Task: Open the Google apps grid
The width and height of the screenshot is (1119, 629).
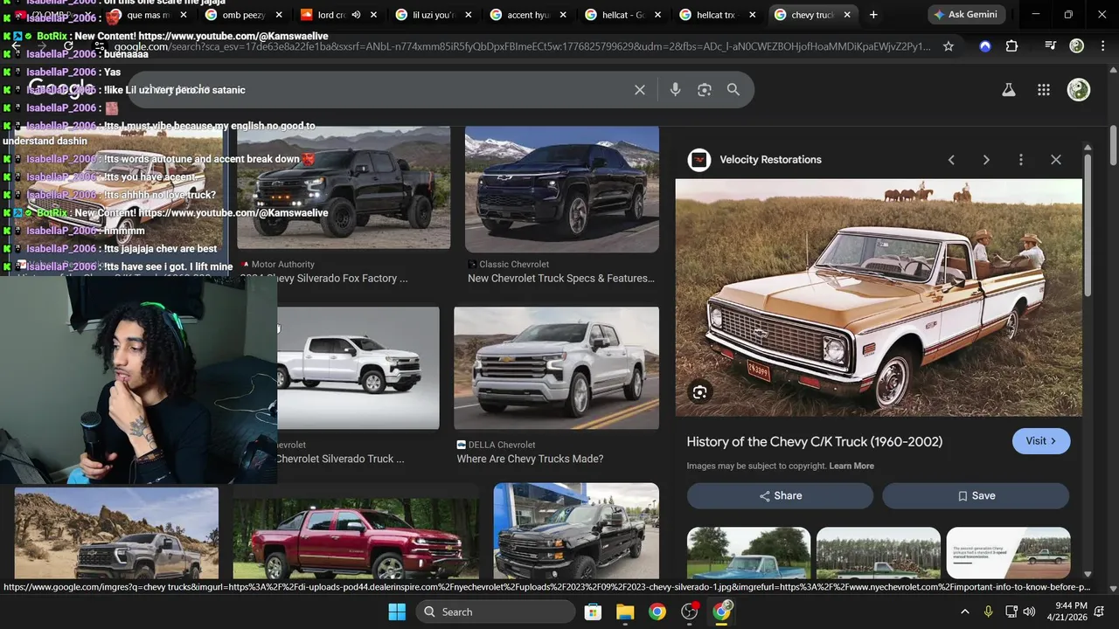Action: pyautogui.click(x=1044, y=90)
